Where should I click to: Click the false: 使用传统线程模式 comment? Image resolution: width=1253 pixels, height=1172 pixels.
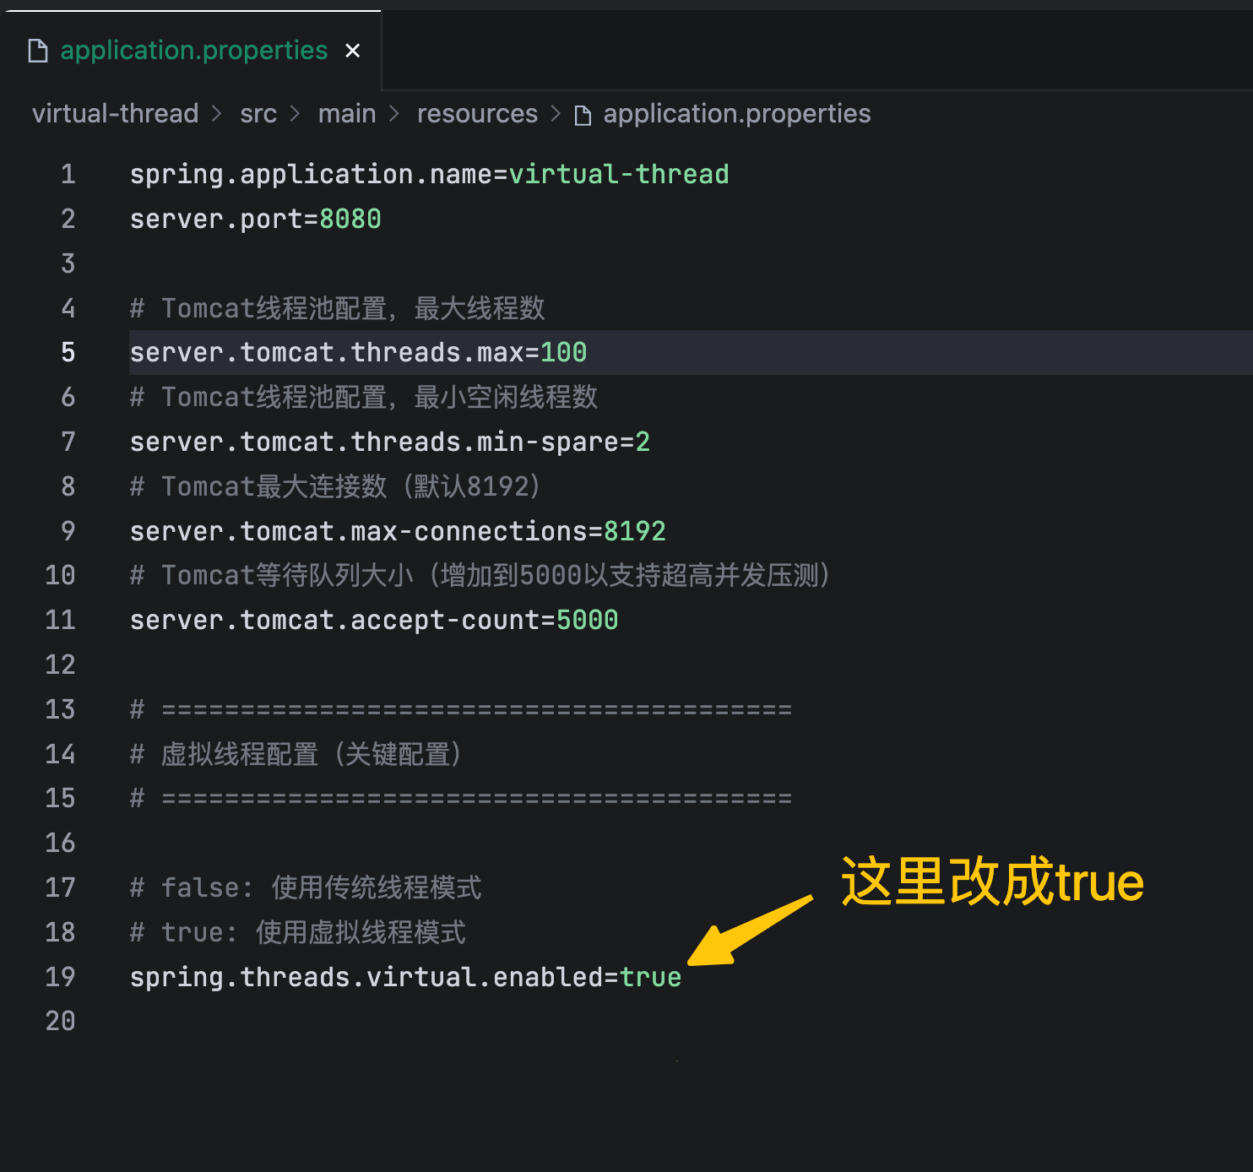pos(306,887)
